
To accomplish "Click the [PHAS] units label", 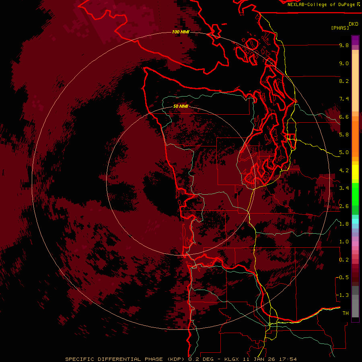I will pyautogui.click(x=340, y=28).
